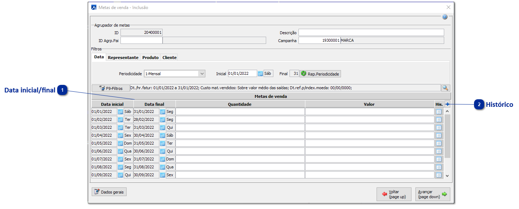Click the Data final column header
This screenshot has width=519, height=209.
coord(155,104)
